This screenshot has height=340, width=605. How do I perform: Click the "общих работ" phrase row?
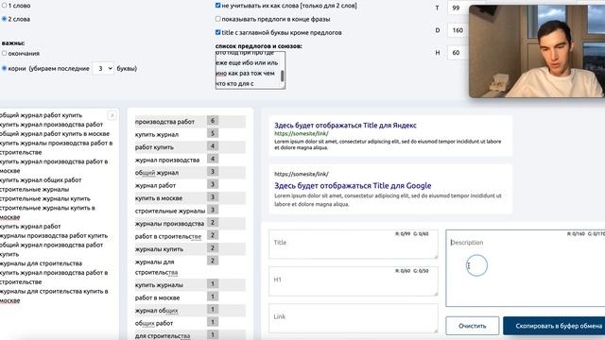(190, 323)
